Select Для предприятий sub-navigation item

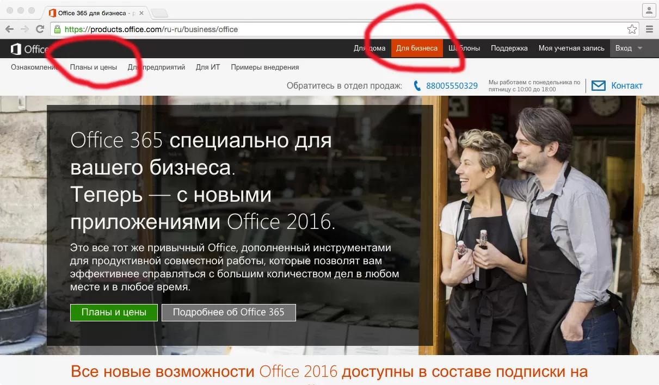coord(157,67)
